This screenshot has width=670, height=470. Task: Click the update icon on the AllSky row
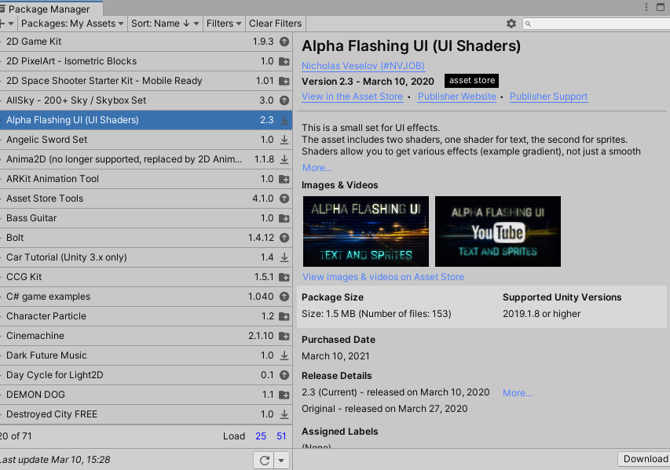coord(284,100)
